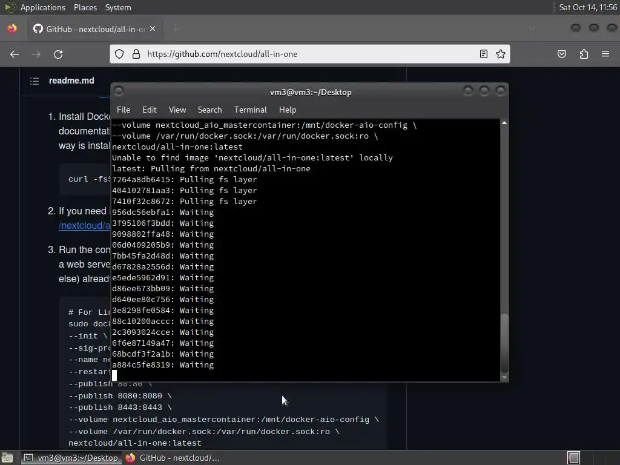620x465 pixels.
Task: Click readme line '--publish 8443:8443 \'
Action: [120, 407]
